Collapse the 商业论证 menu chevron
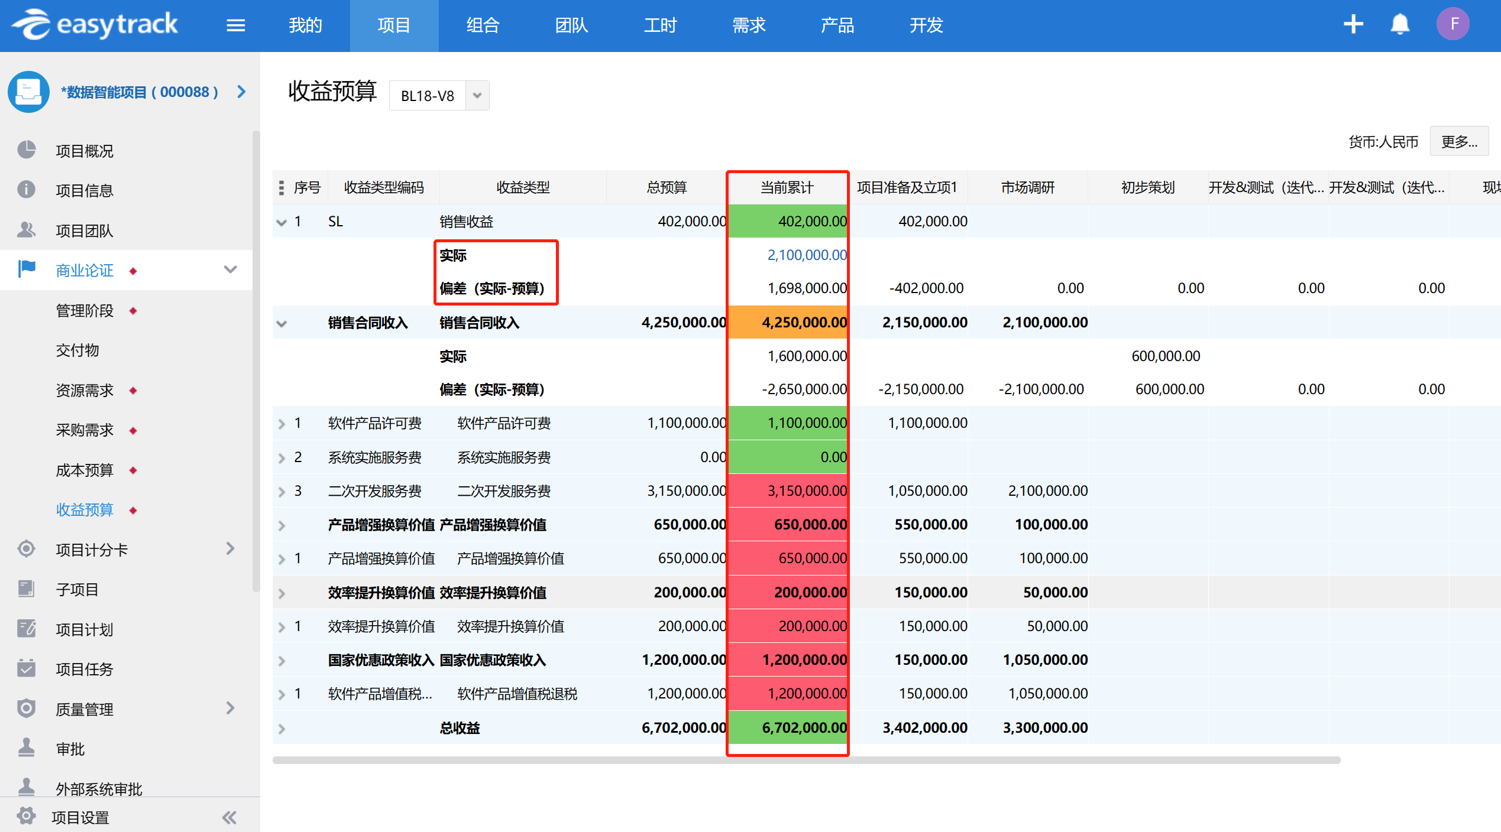 click(x=230, y=270)
